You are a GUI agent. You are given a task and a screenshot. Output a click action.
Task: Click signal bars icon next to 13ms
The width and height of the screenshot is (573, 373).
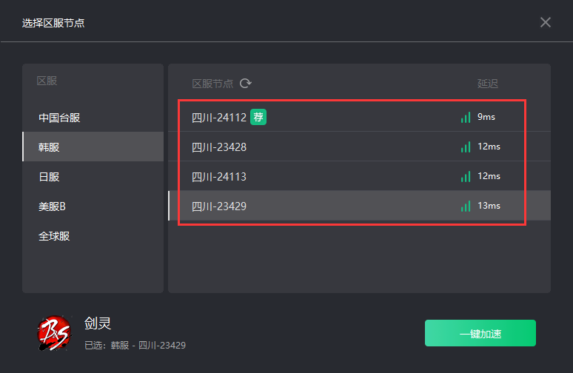coord(466,206)
